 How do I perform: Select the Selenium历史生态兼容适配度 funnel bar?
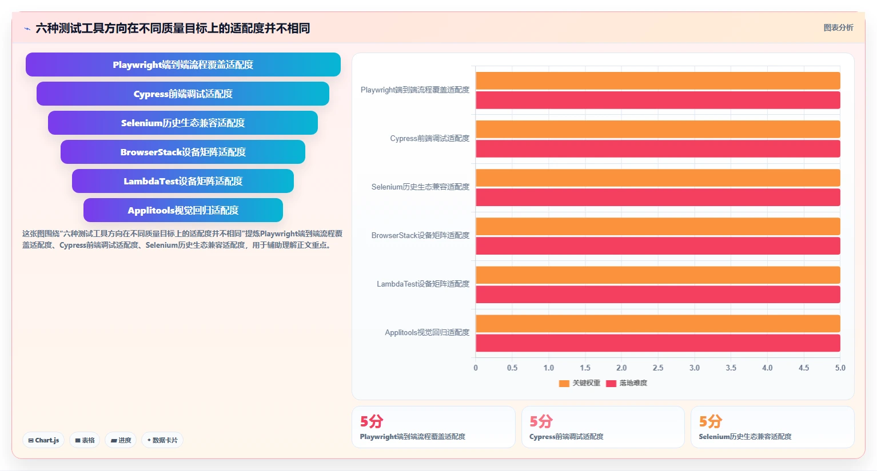[x=183, y=123]
